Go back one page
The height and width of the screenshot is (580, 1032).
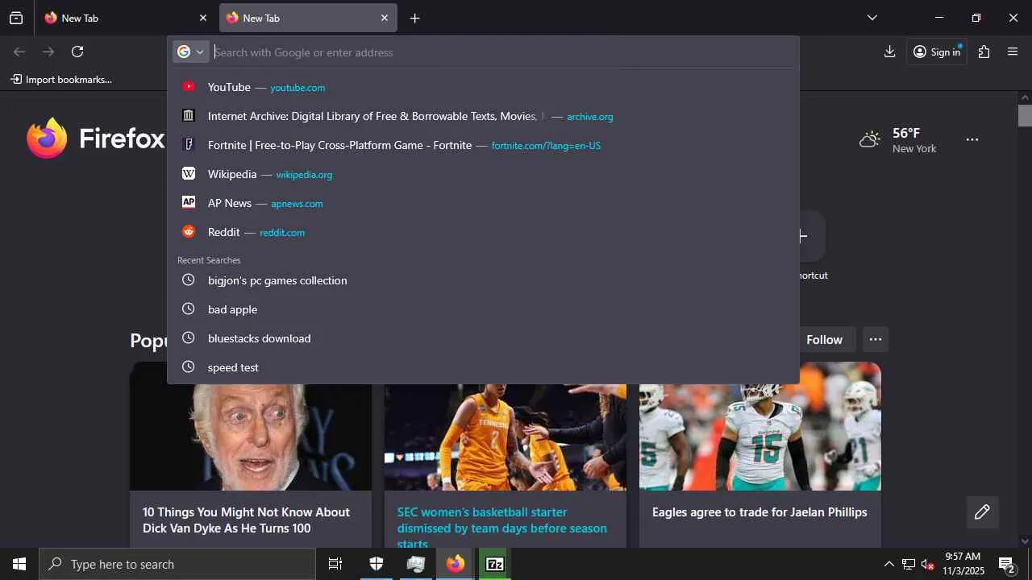(x=19, y=52)
